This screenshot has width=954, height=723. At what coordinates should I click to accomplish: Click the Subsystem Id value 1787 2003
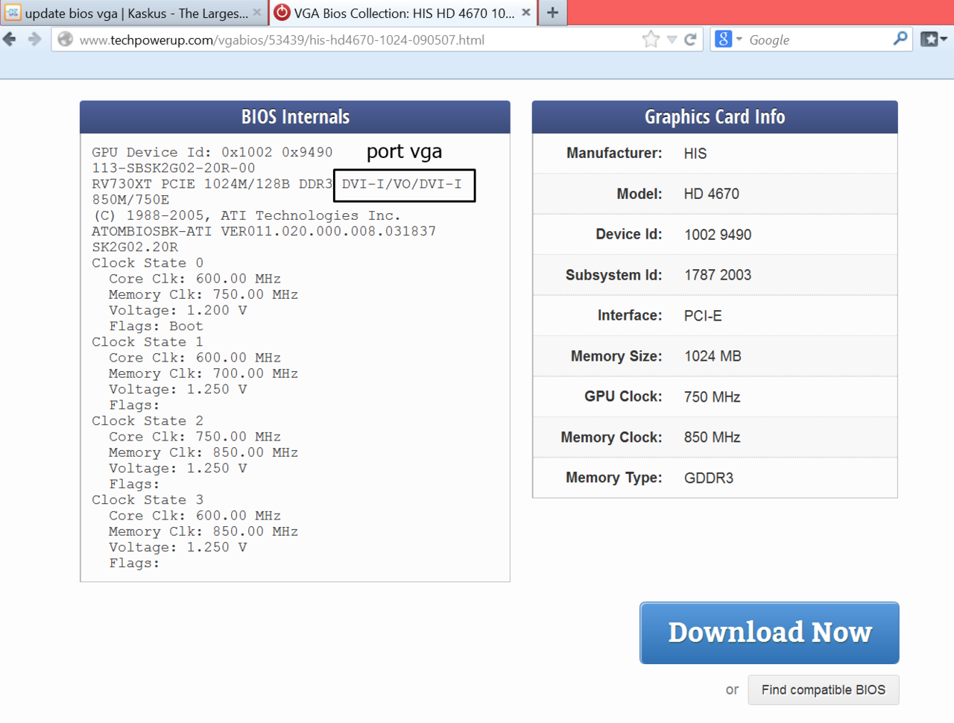pyautogui.click(x=718, y=275)
